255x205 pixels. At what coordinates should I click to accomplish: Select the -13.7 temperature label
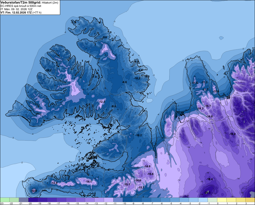point(141,187)
